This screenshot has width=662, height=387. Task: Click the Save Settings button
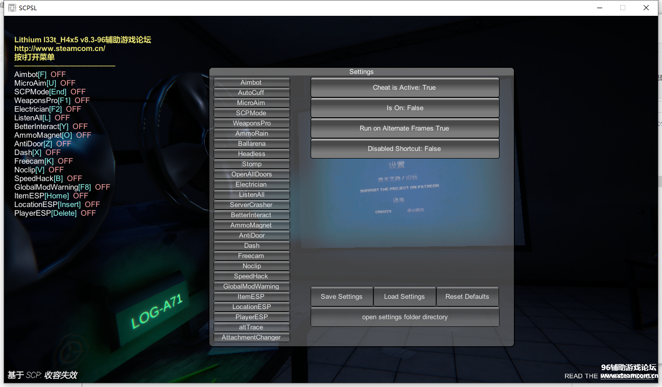(x=342, y=297)
